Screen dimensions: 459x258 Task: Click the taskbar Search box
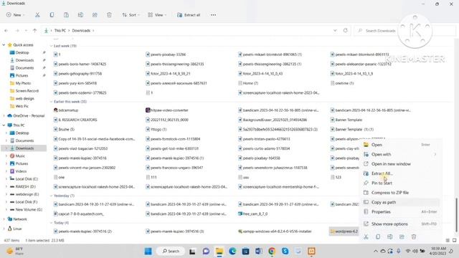[x=171, y=252]
